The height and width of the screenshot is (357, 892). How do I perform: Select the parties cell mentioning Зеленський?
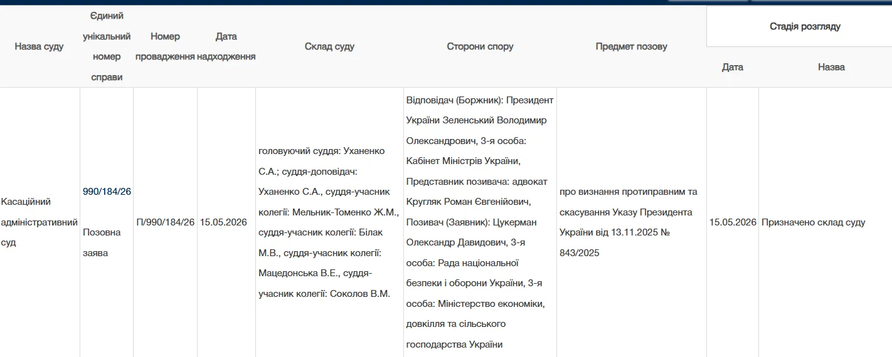click(x=480, y=222)
